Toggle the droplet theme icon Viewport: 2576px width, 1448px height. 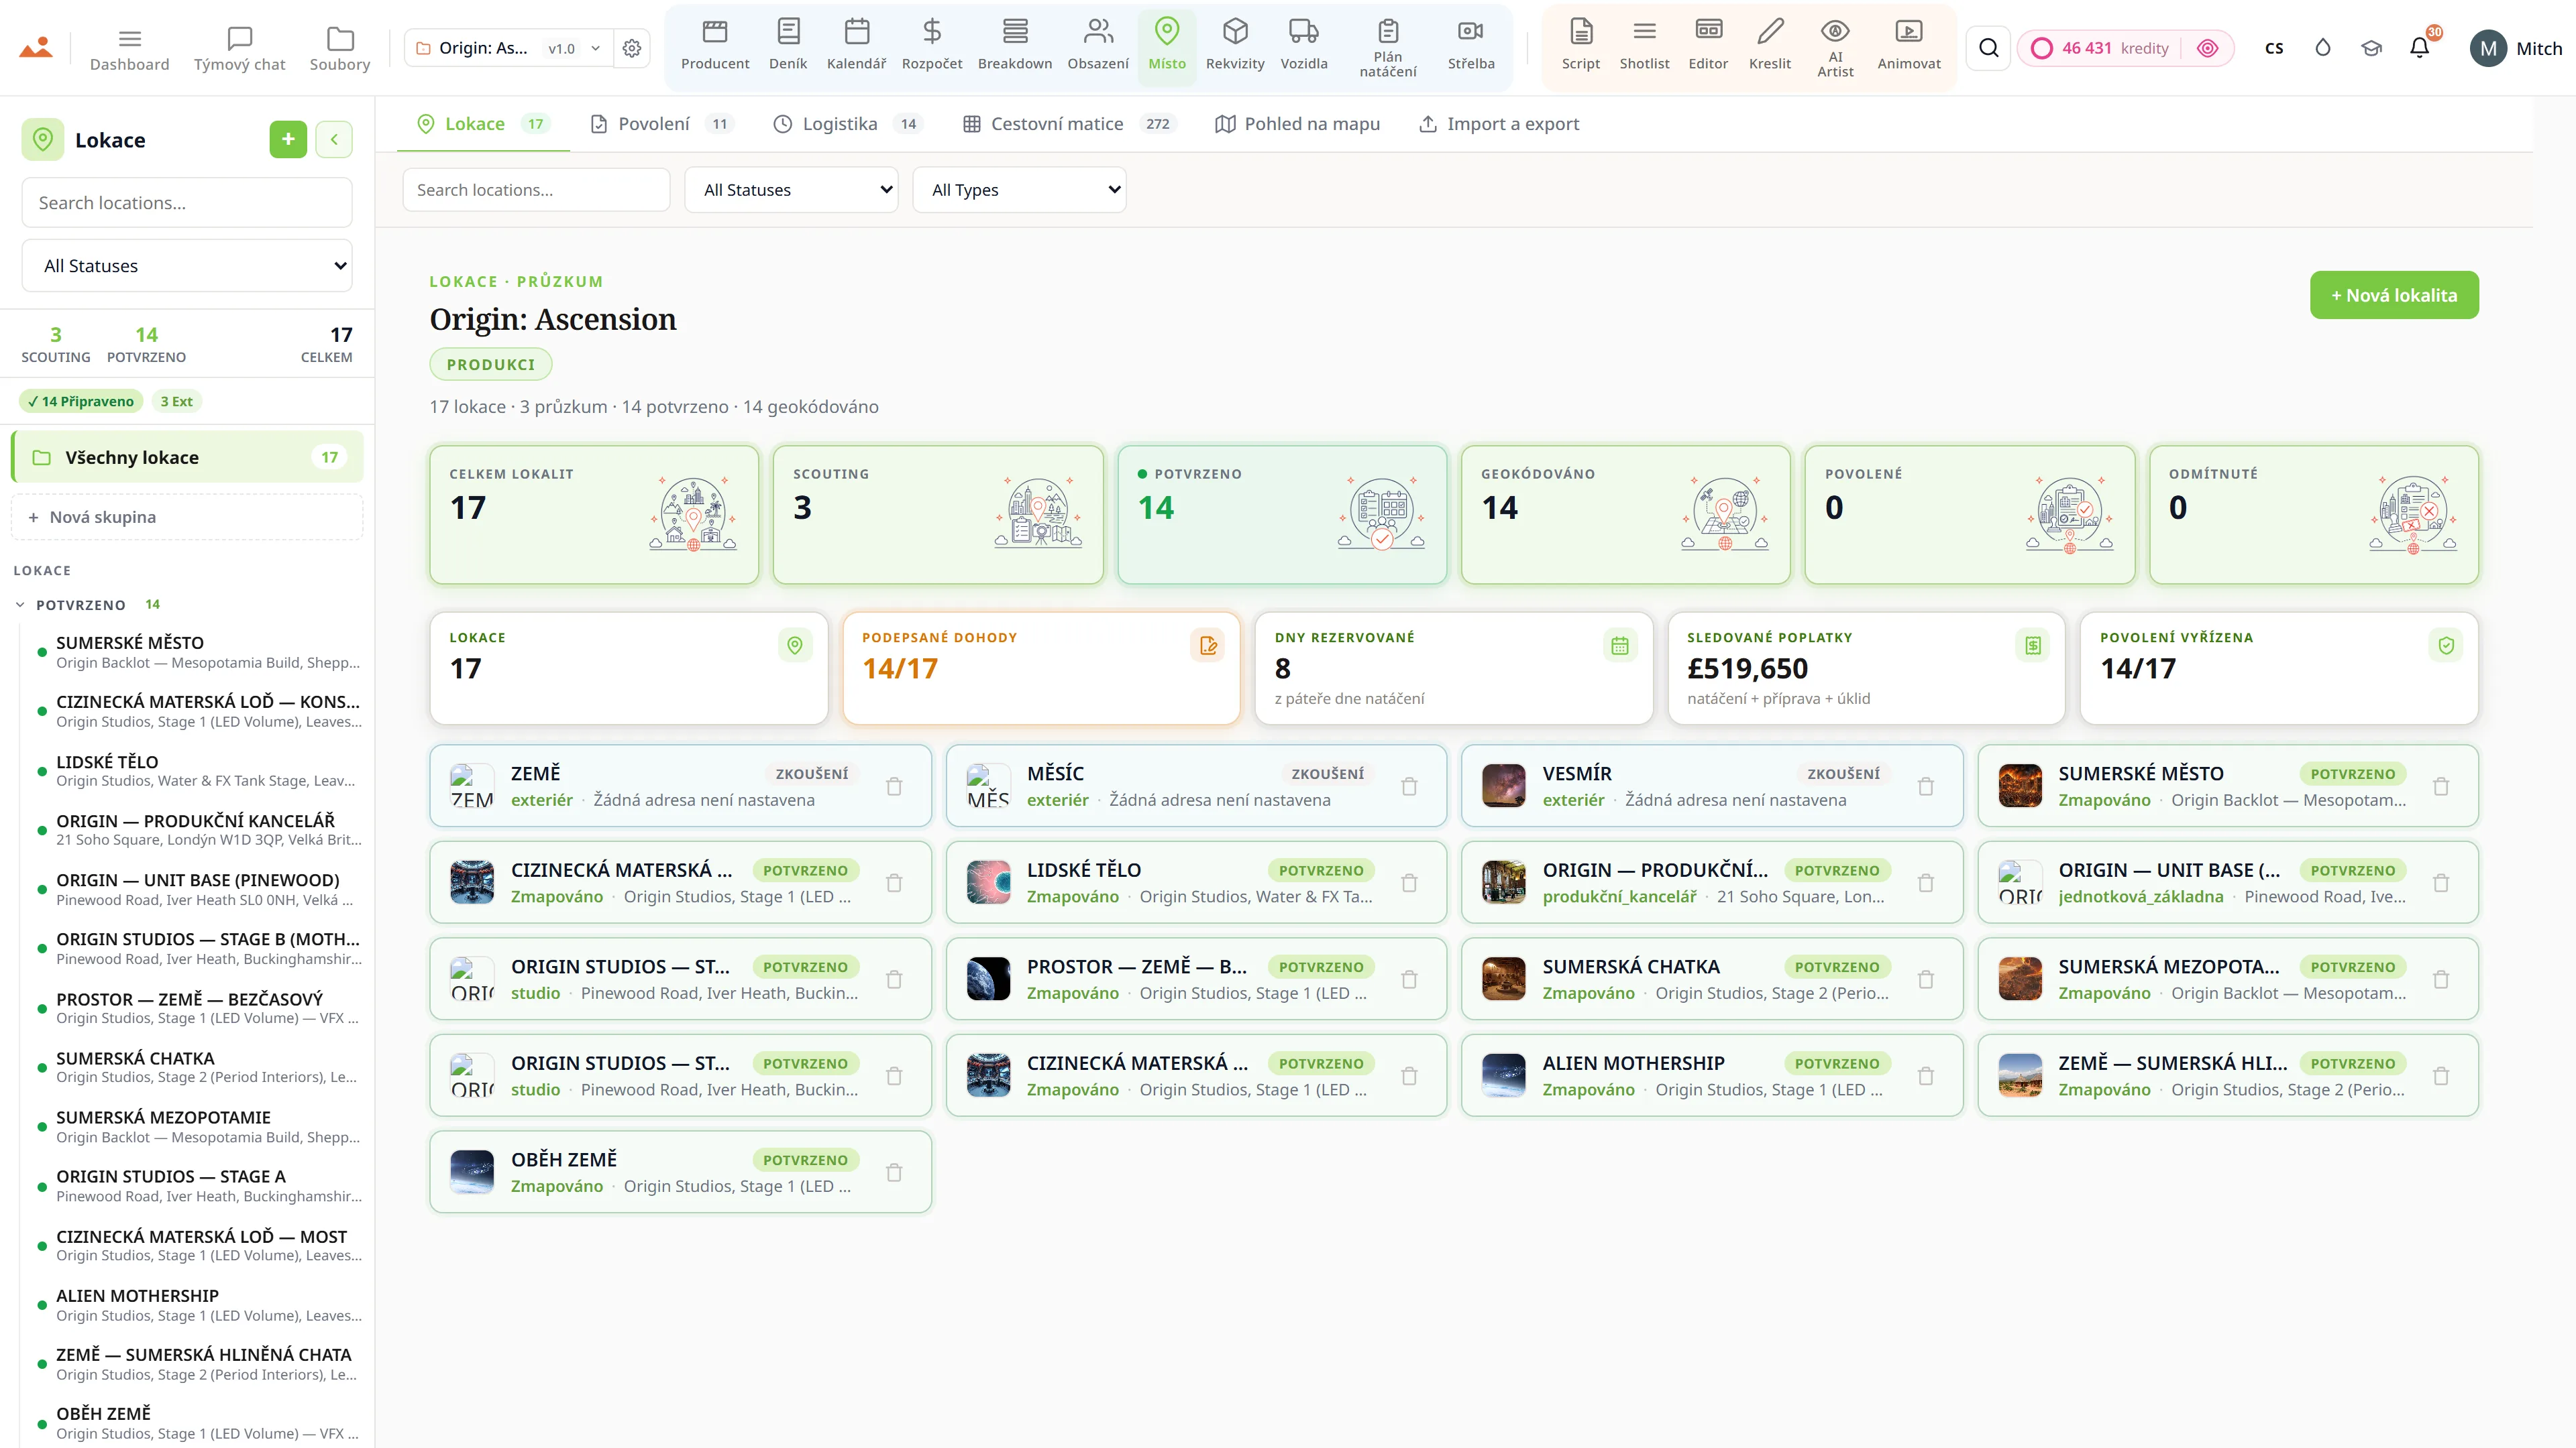(x=2323, y=48)
